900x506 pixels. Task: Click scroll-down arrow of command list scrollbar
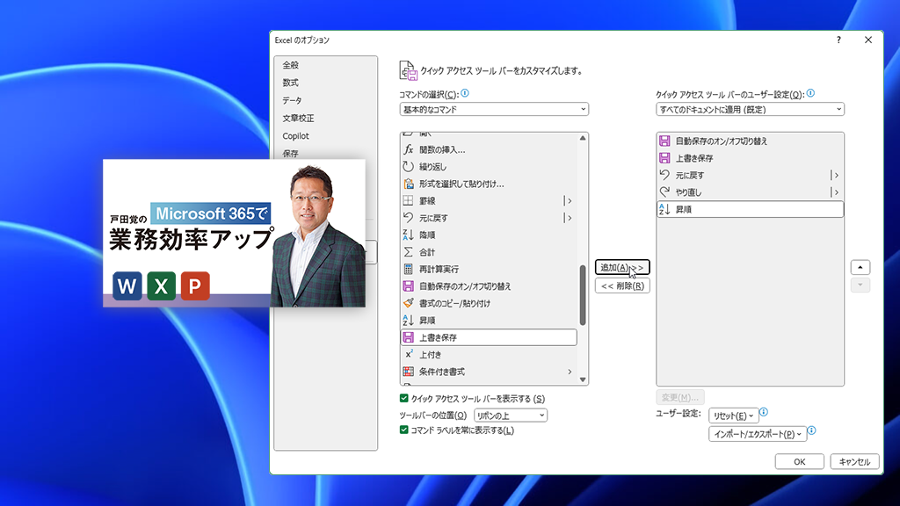[x=583, y=379]
